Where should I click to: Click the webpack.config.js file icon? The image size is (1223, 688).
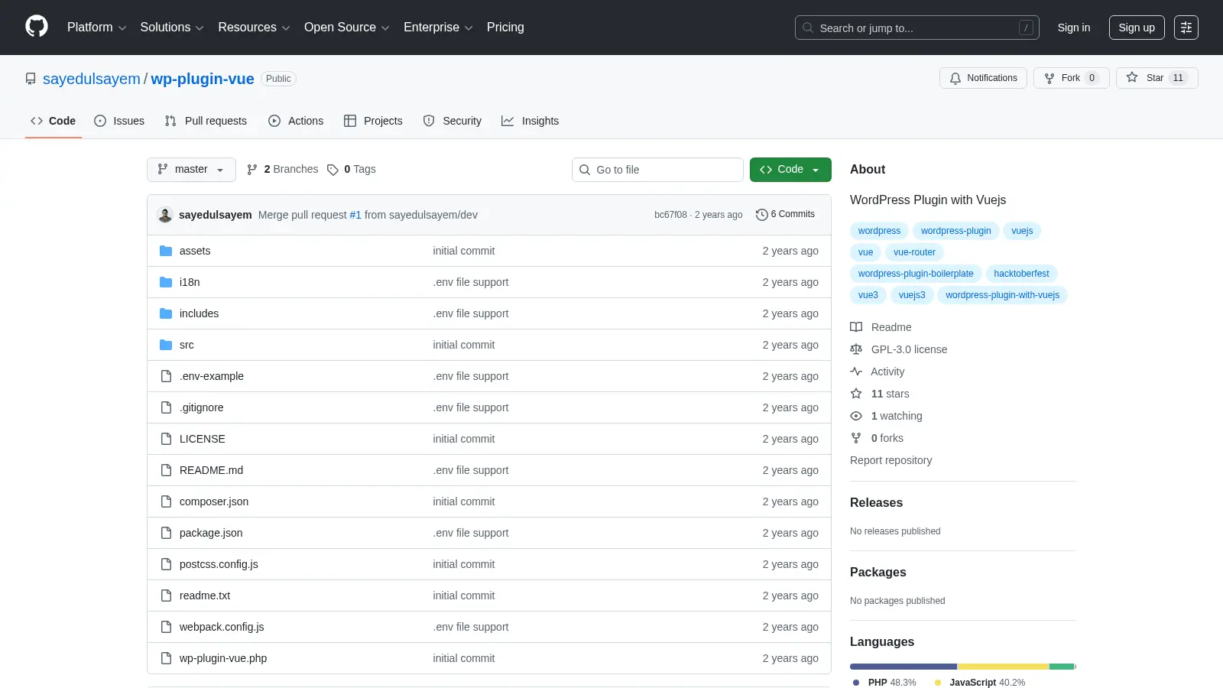click(x=166, y=627)
